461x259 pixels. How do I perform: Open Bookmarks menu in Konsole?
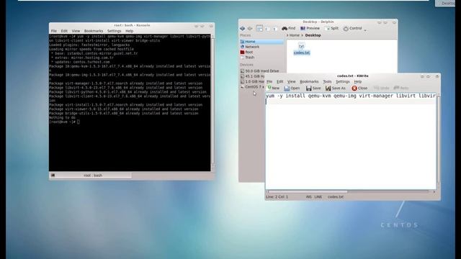pyautogui.click(x=94, y=31)
